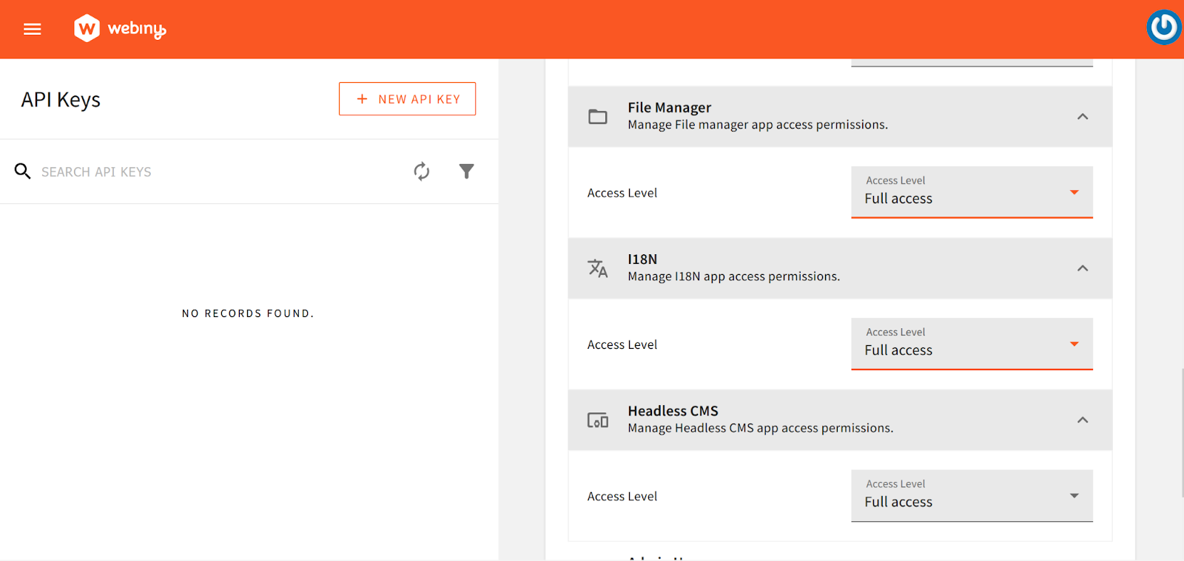Image resolution: width=1184 pixels, height=561 pixels.
Task: Click 'Manage I18N app access permissions' text
Action: pos(734,276)
